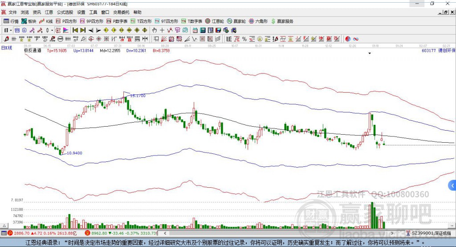Click the black right arrow icon
This screenshot has height=247, width=456.
tap(98, 30)
